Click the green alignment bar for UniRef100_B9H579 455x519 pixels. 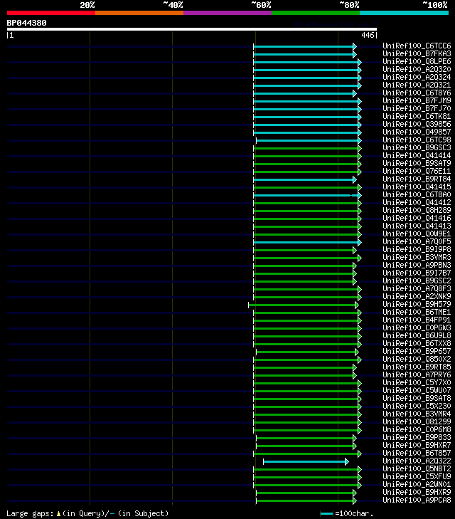coord(301,305)
